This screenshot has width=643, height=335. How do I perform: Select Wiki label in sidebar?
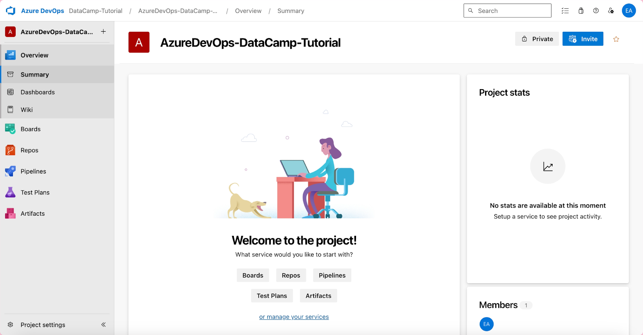[27, 110]
